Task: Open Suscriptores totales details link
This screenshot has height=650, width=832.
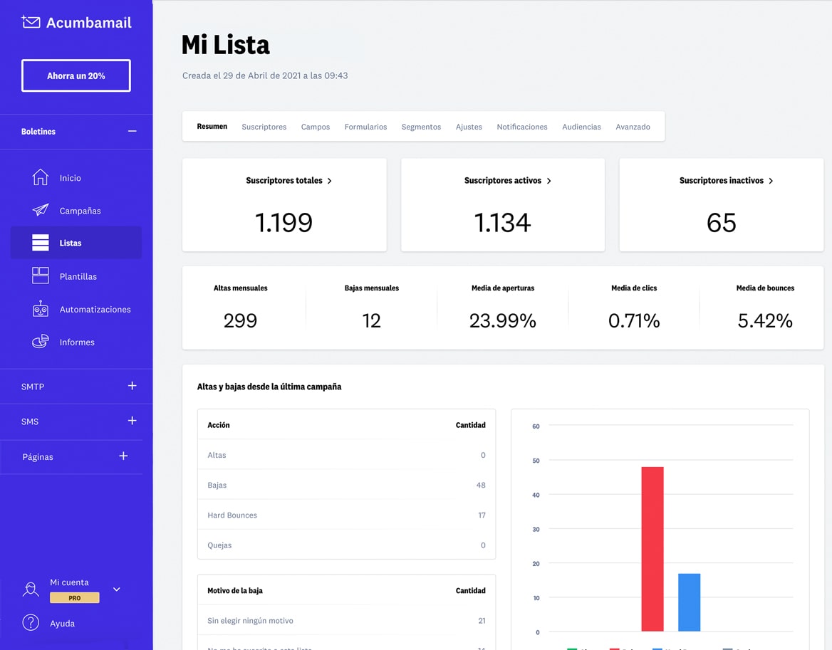Action: click(x=288, y=181)
